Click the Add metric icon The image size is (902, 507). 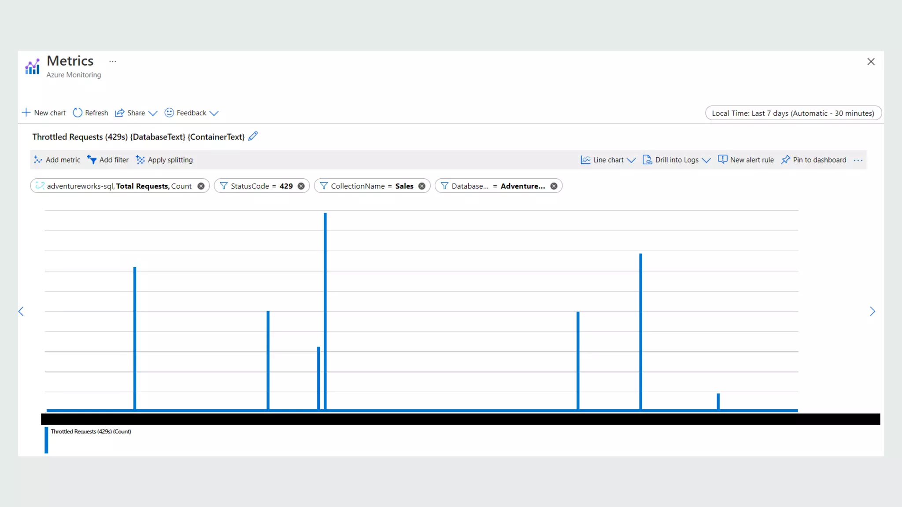(x=38, y=160)
